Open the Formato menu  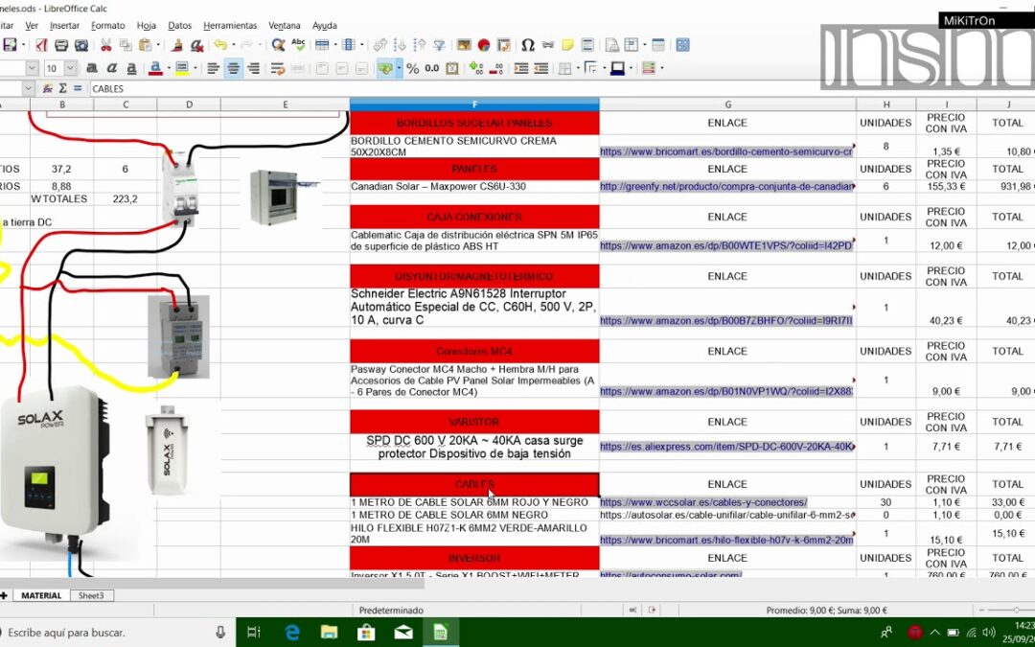click(x=107, y=25)
